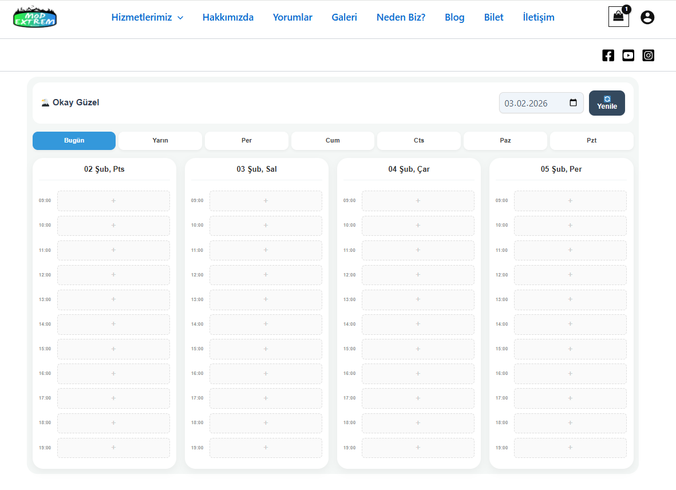This screenshot has width=676, height=490.
Task: Add slot at 15:00 on 04 Şub, Çar
Action: [x=418, y=349]
